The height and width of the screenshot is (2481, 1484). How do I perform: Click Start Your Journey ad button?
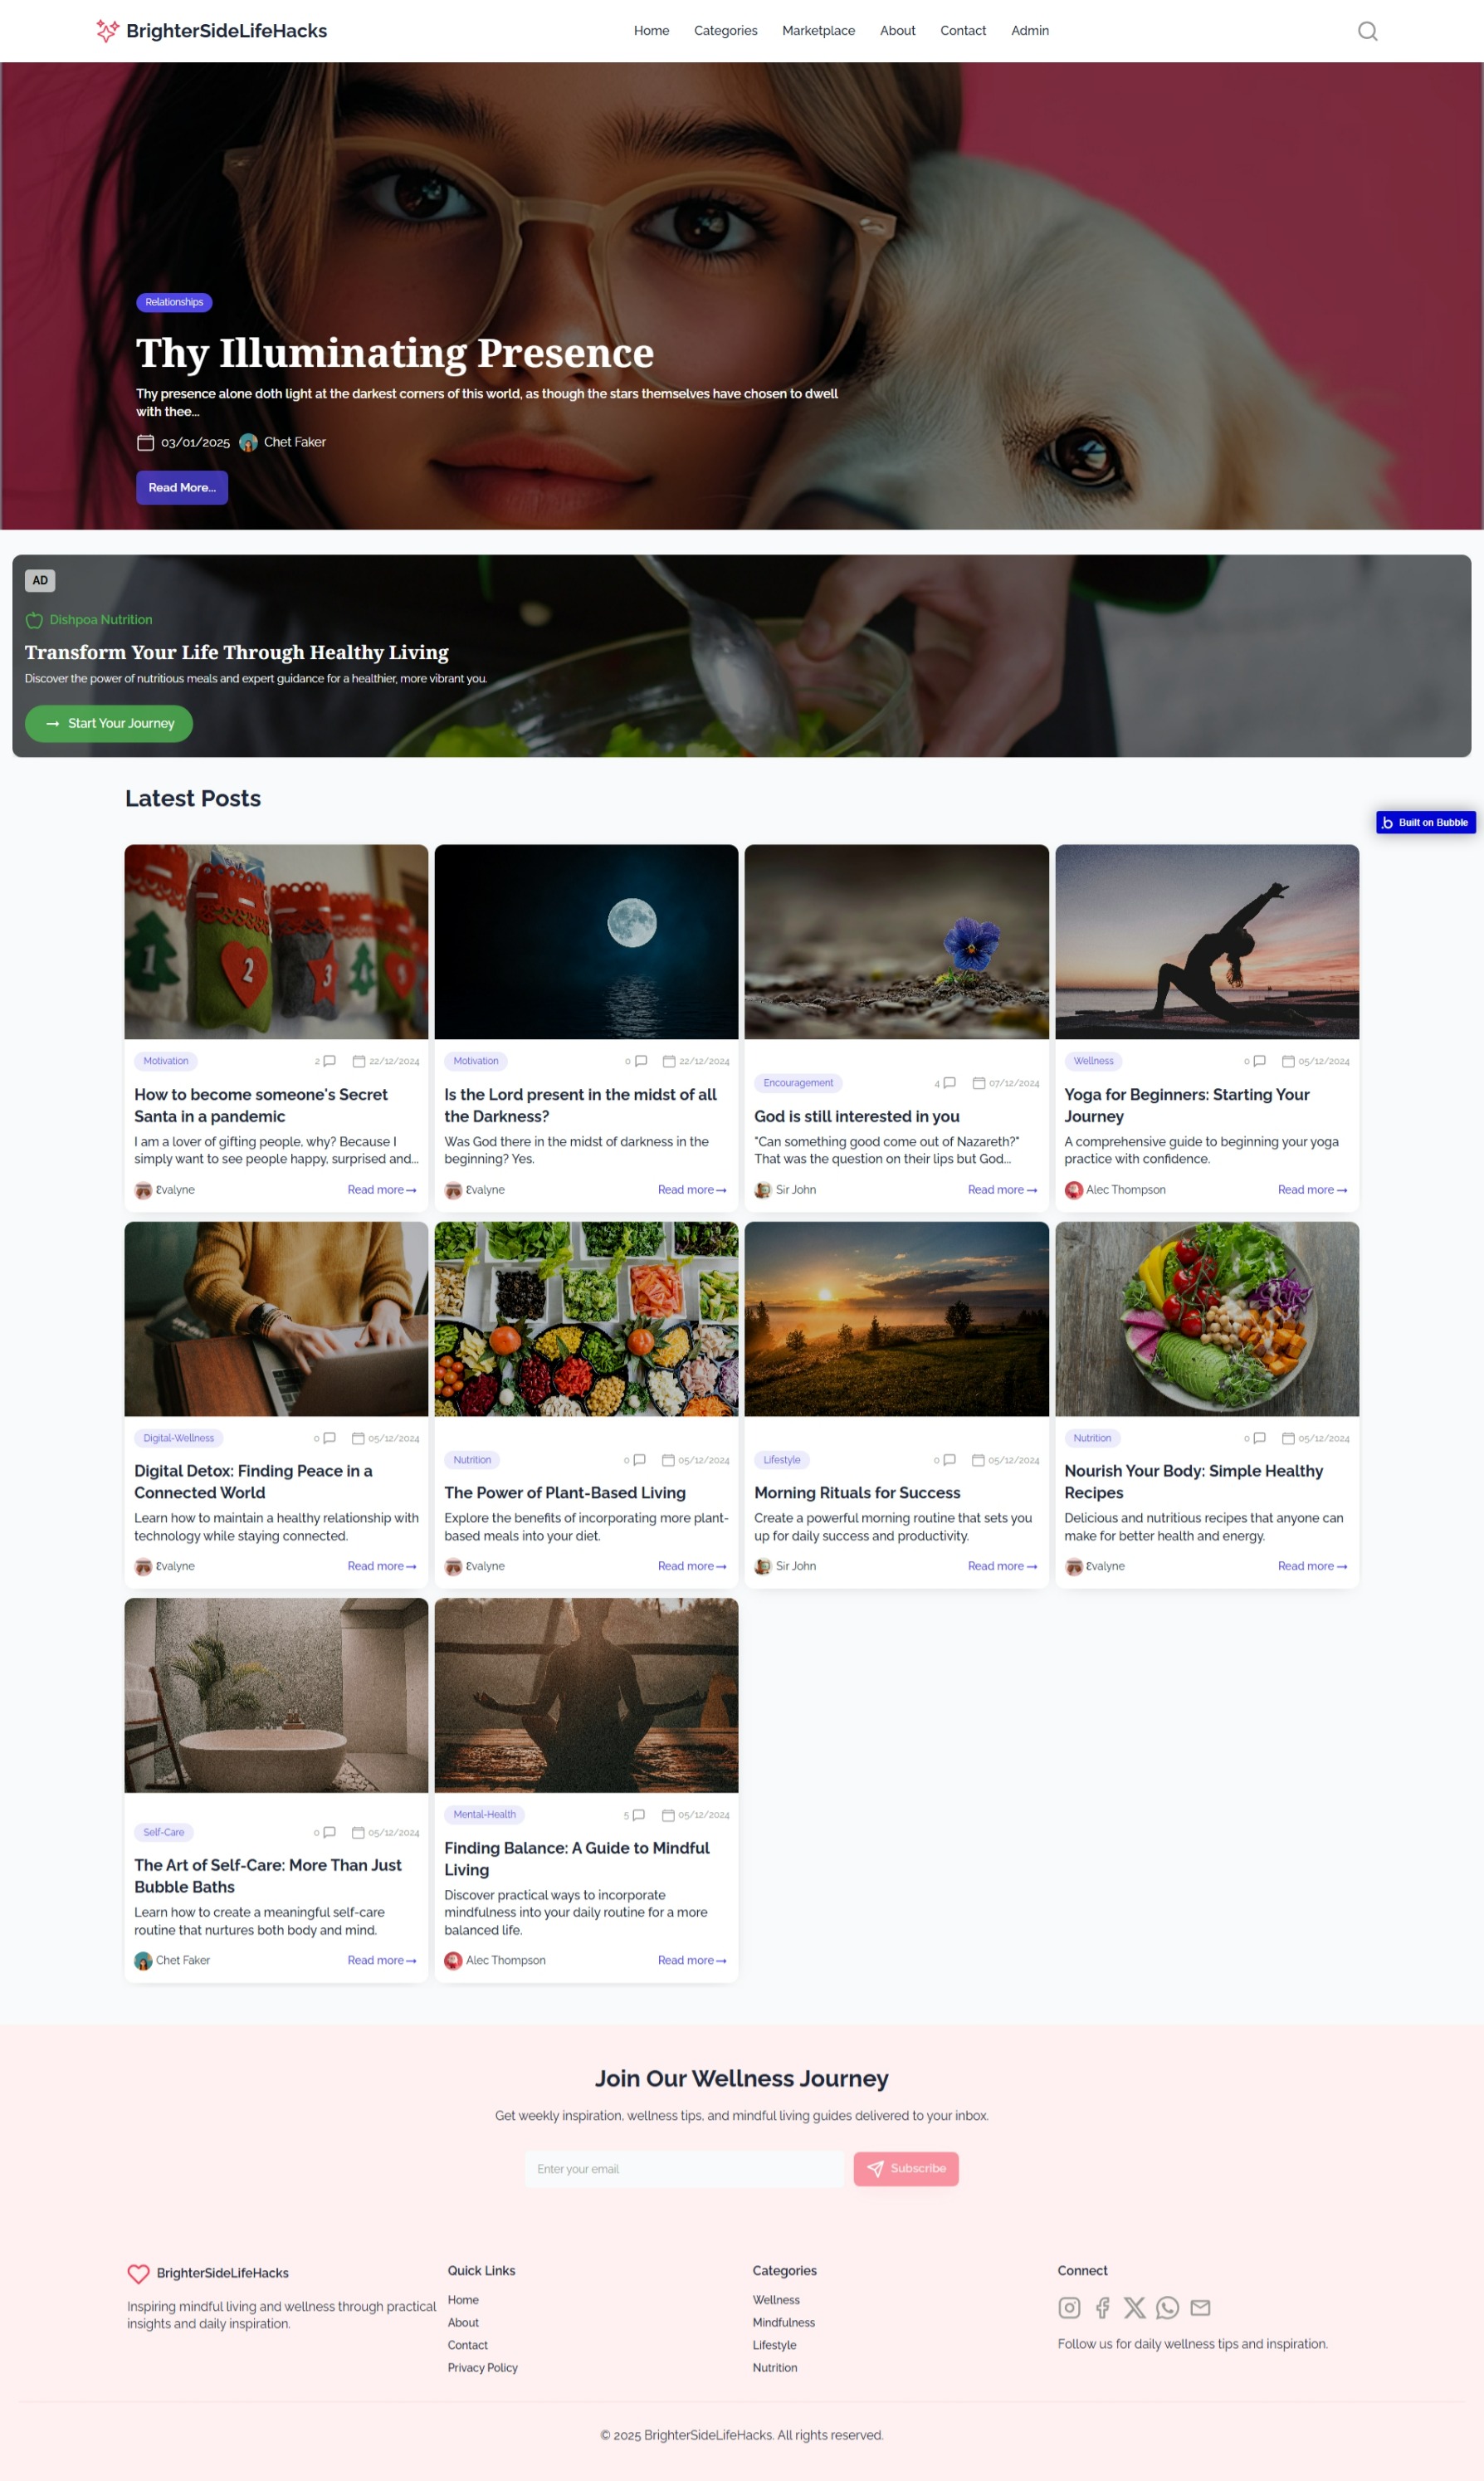(x=109, y=723)
